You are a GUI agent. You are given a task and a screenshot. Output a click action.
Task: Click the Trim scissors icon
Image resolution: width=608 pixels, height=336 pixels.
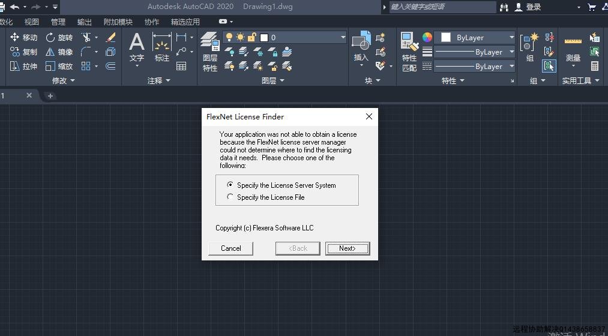86,37
